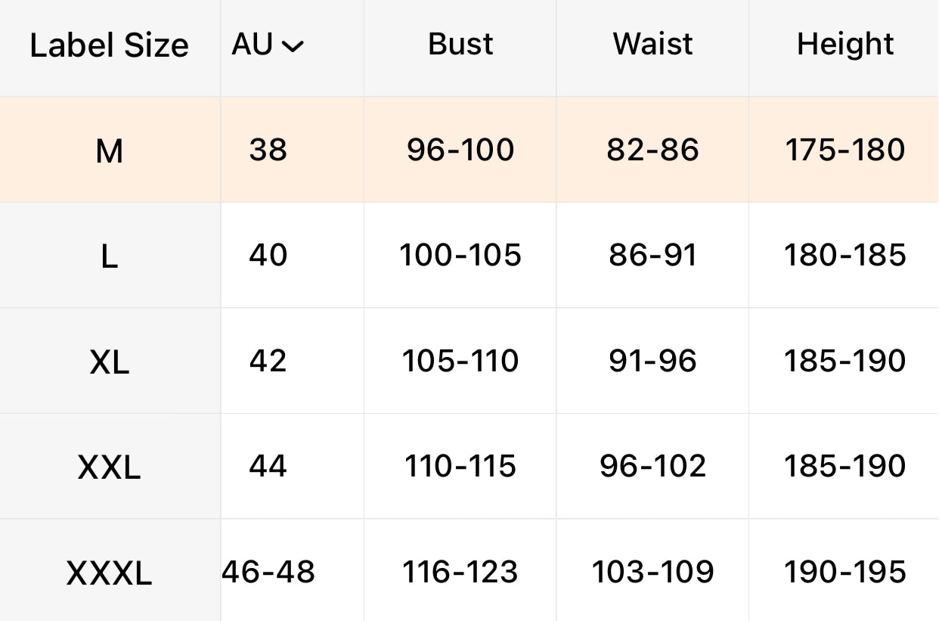Click the 96-100 bust measurement cell
The height and width of the screenshot is (621, 939).
pyautogui.click(x=460, y=150)
